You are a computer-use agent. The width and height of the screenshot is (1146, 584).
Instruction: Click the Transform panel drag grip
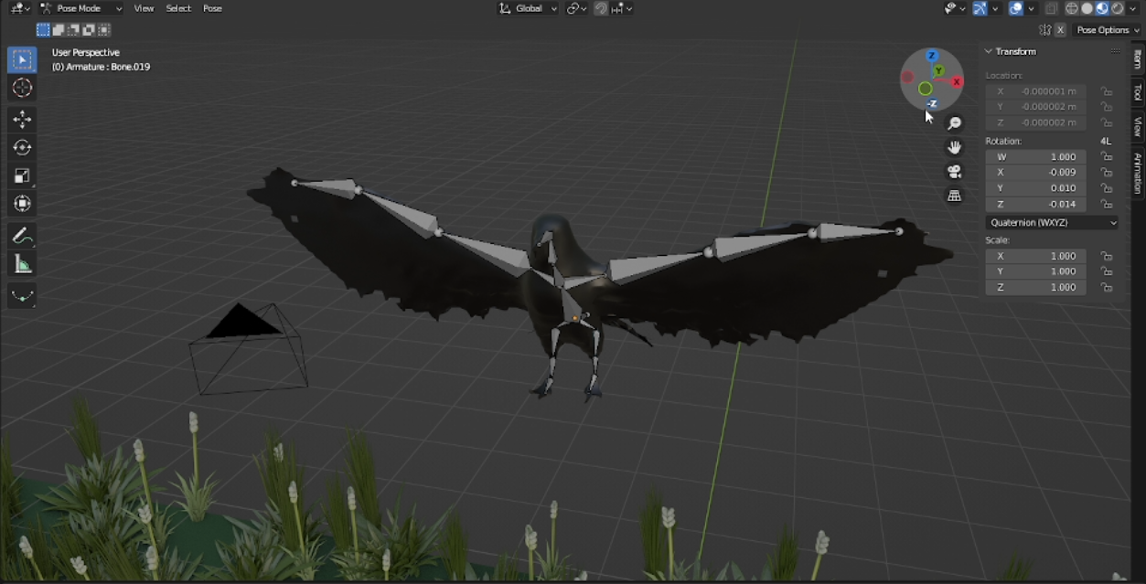[1115, 52]
